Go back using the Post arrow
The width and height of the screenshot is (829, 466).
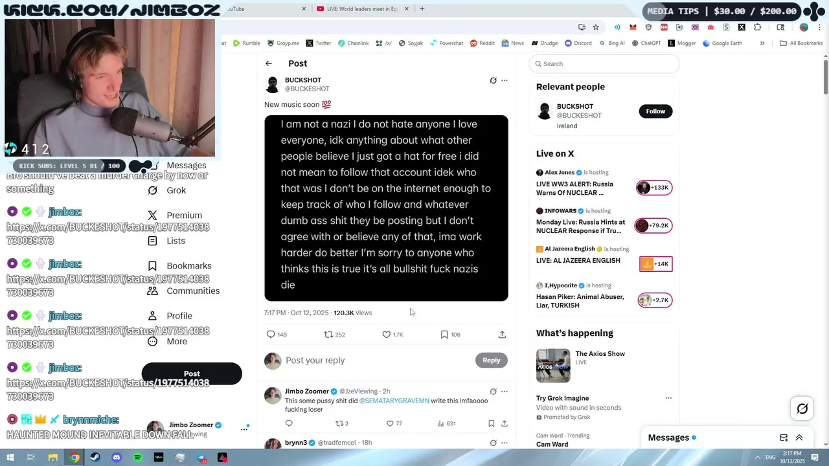(269, 63)
